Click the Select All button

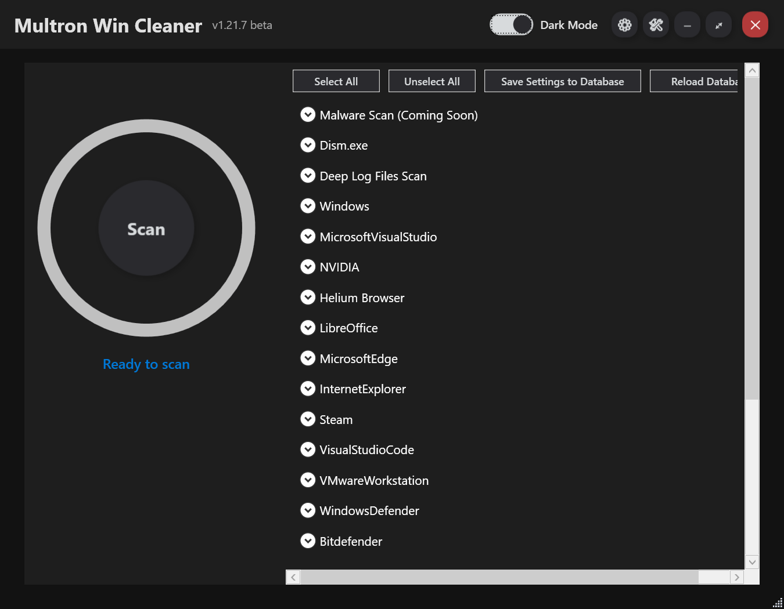[x=336, y=81]
